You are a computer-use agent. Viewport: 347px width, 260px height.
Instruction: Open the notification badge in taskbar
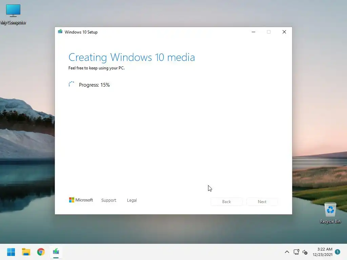coord(338,252)
